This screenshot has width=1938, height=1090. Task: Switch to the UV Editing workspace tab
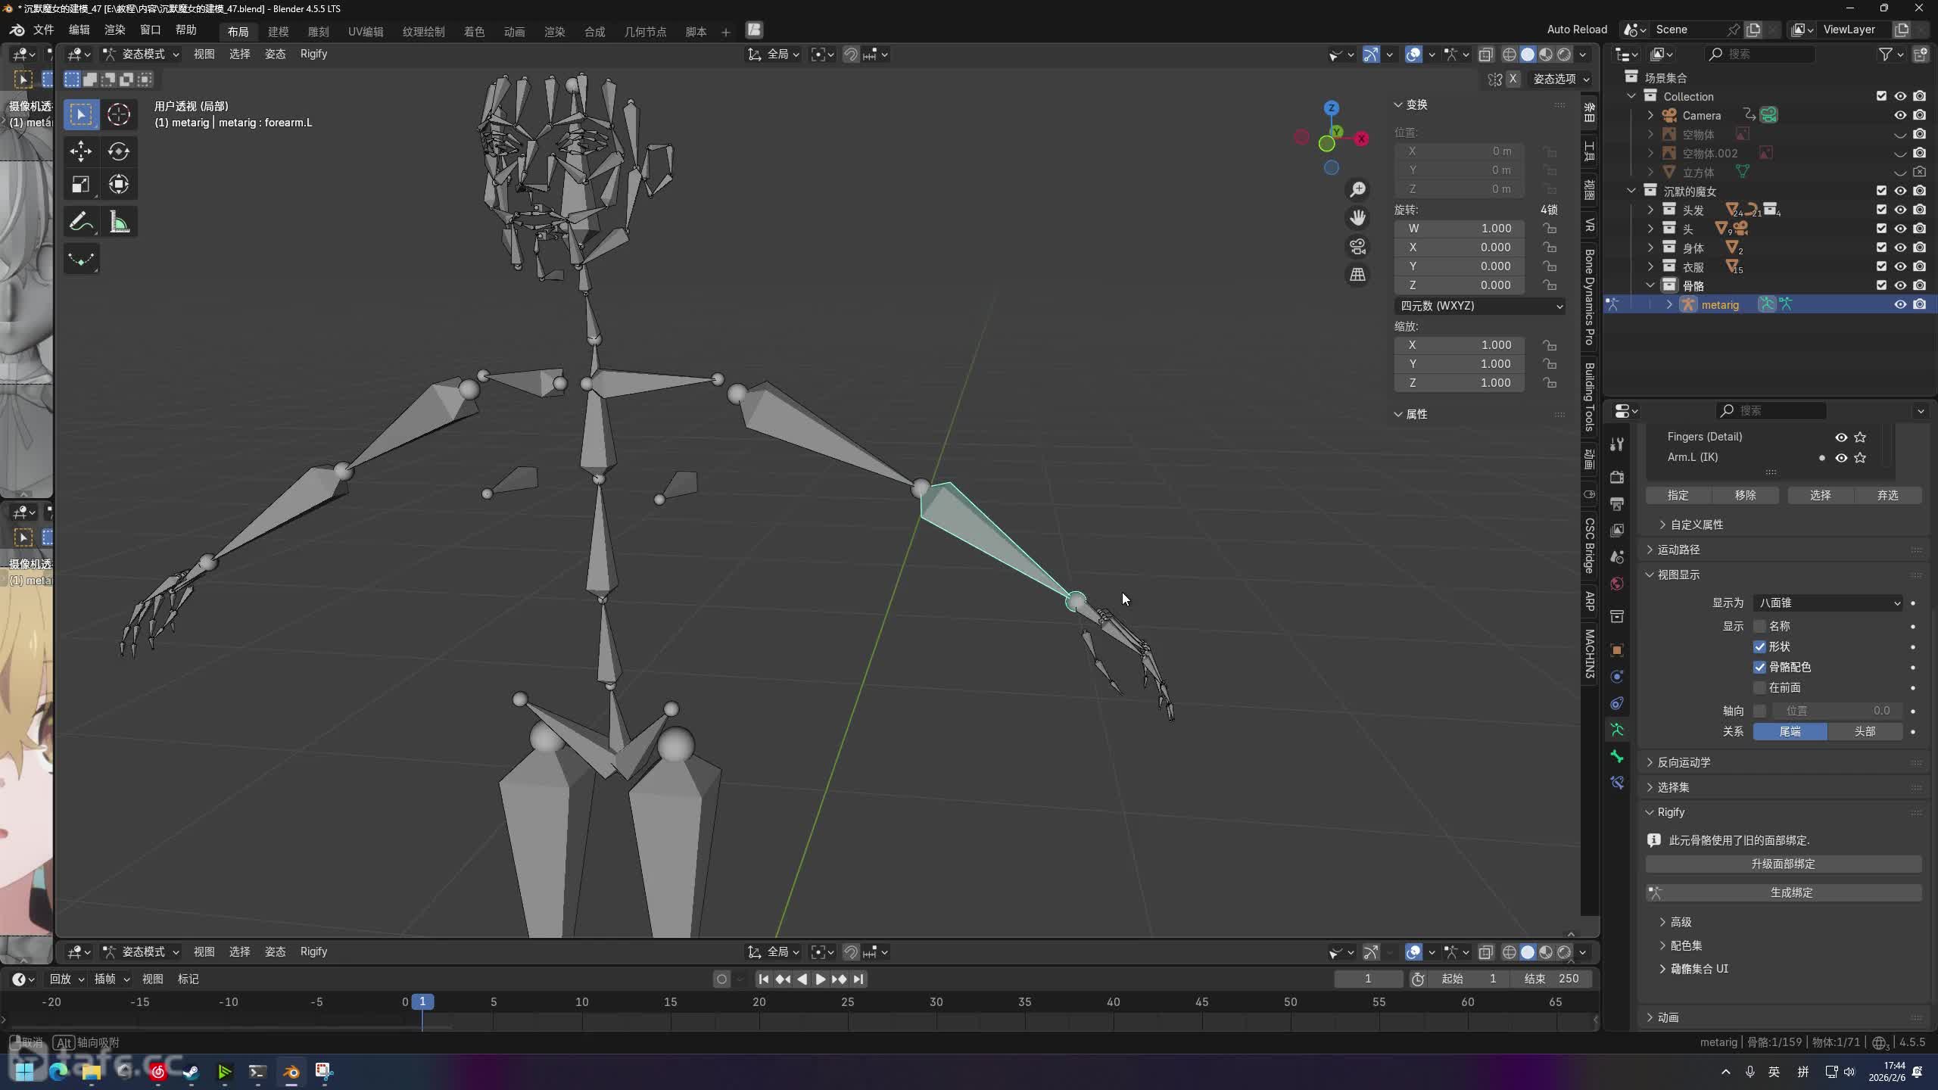click(x=366, y=32)
